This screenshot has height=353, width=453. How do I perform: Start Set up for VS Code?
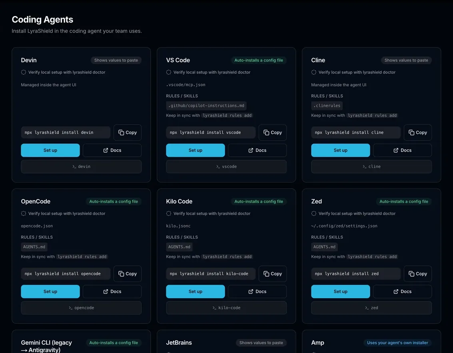click(x=195, y=150)
